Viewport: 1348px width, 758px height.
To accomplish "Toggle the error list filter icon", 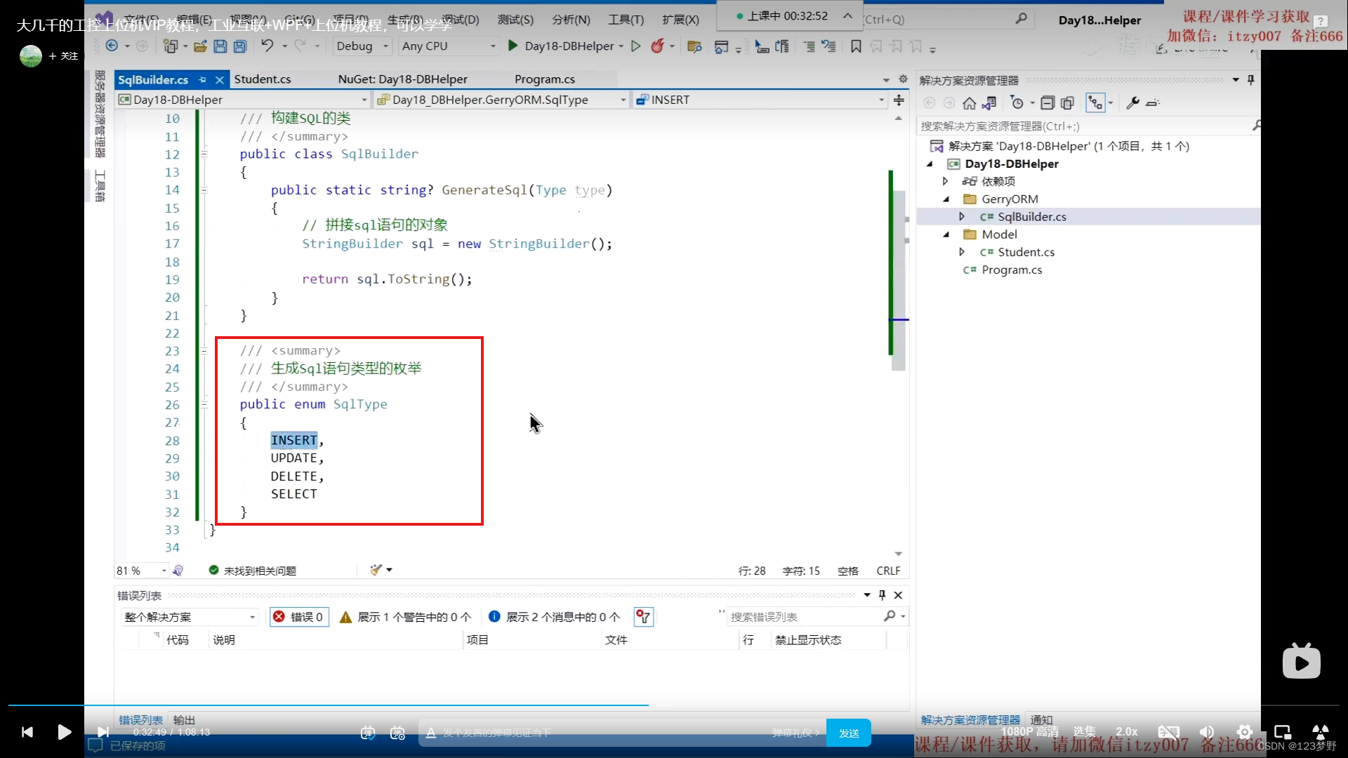I will click(x=643, y=617).
